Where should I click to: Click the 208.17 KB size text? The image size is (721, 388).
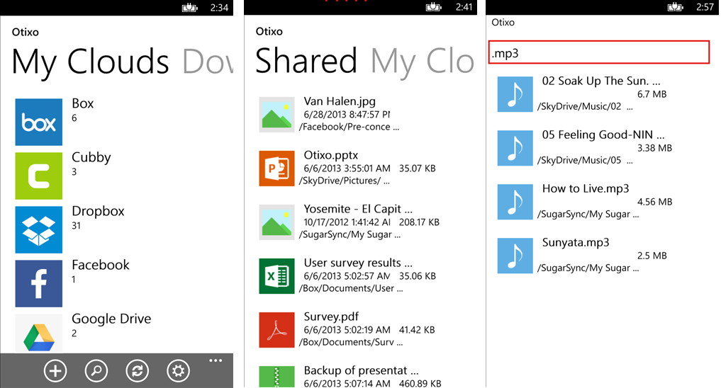tap(419, 222)
